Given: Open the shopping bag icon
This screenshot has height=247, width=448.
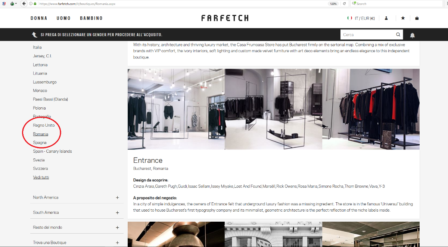Looking at the screenshot, I should (417, 18).
